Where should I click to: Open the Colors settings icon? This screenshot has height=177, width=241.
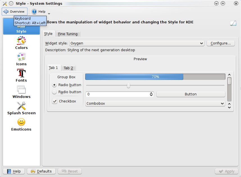(x=21, y=41)
